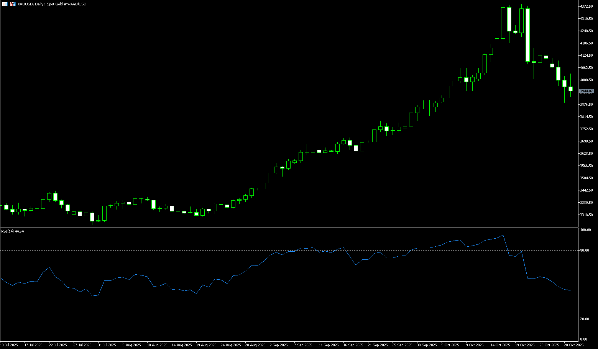Click the largest bearish candle near 19 Oct

click(x=527, y=34)
